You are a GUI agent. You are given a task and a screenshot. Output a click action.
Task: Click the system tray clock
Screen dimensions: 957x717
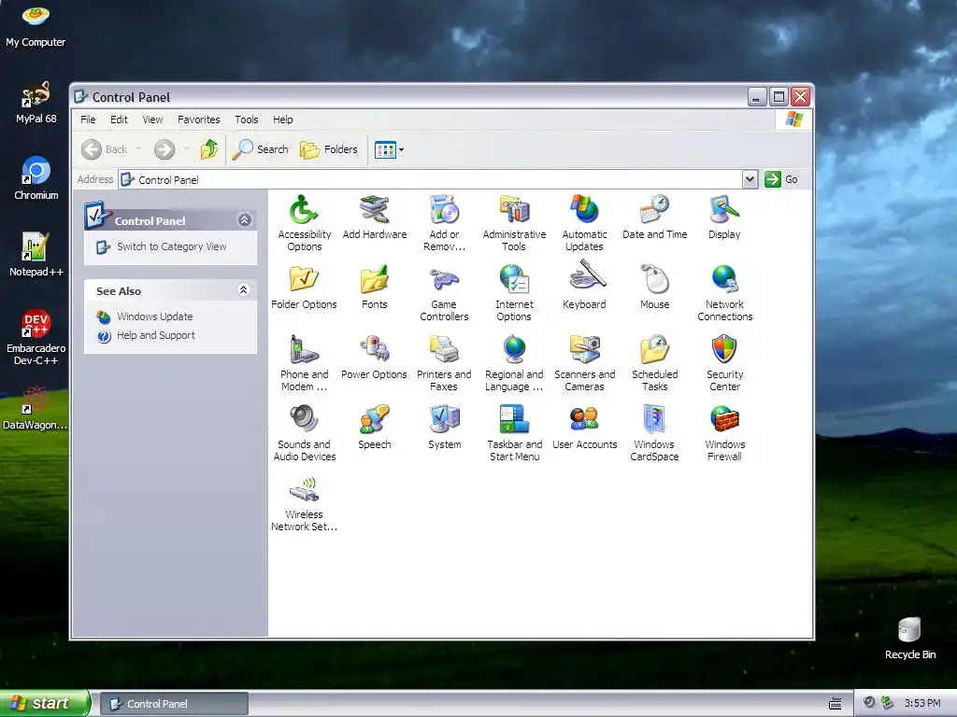coord(922,703)
